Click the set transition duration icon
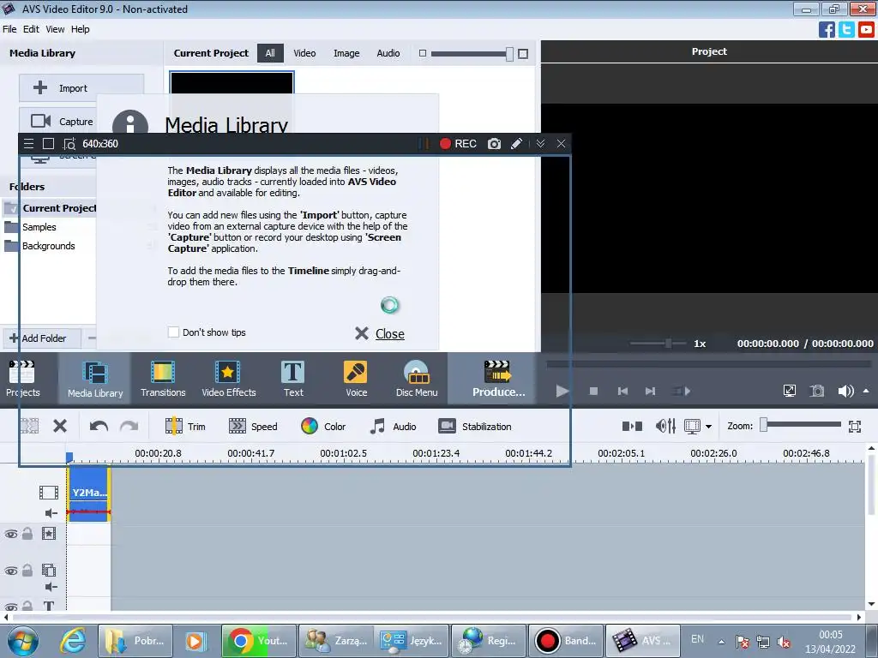878x658 pixels. [x=632, y=427]
